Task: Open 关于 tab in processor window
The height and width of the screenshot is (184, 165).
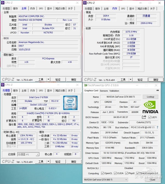Action: coord(70,90)
